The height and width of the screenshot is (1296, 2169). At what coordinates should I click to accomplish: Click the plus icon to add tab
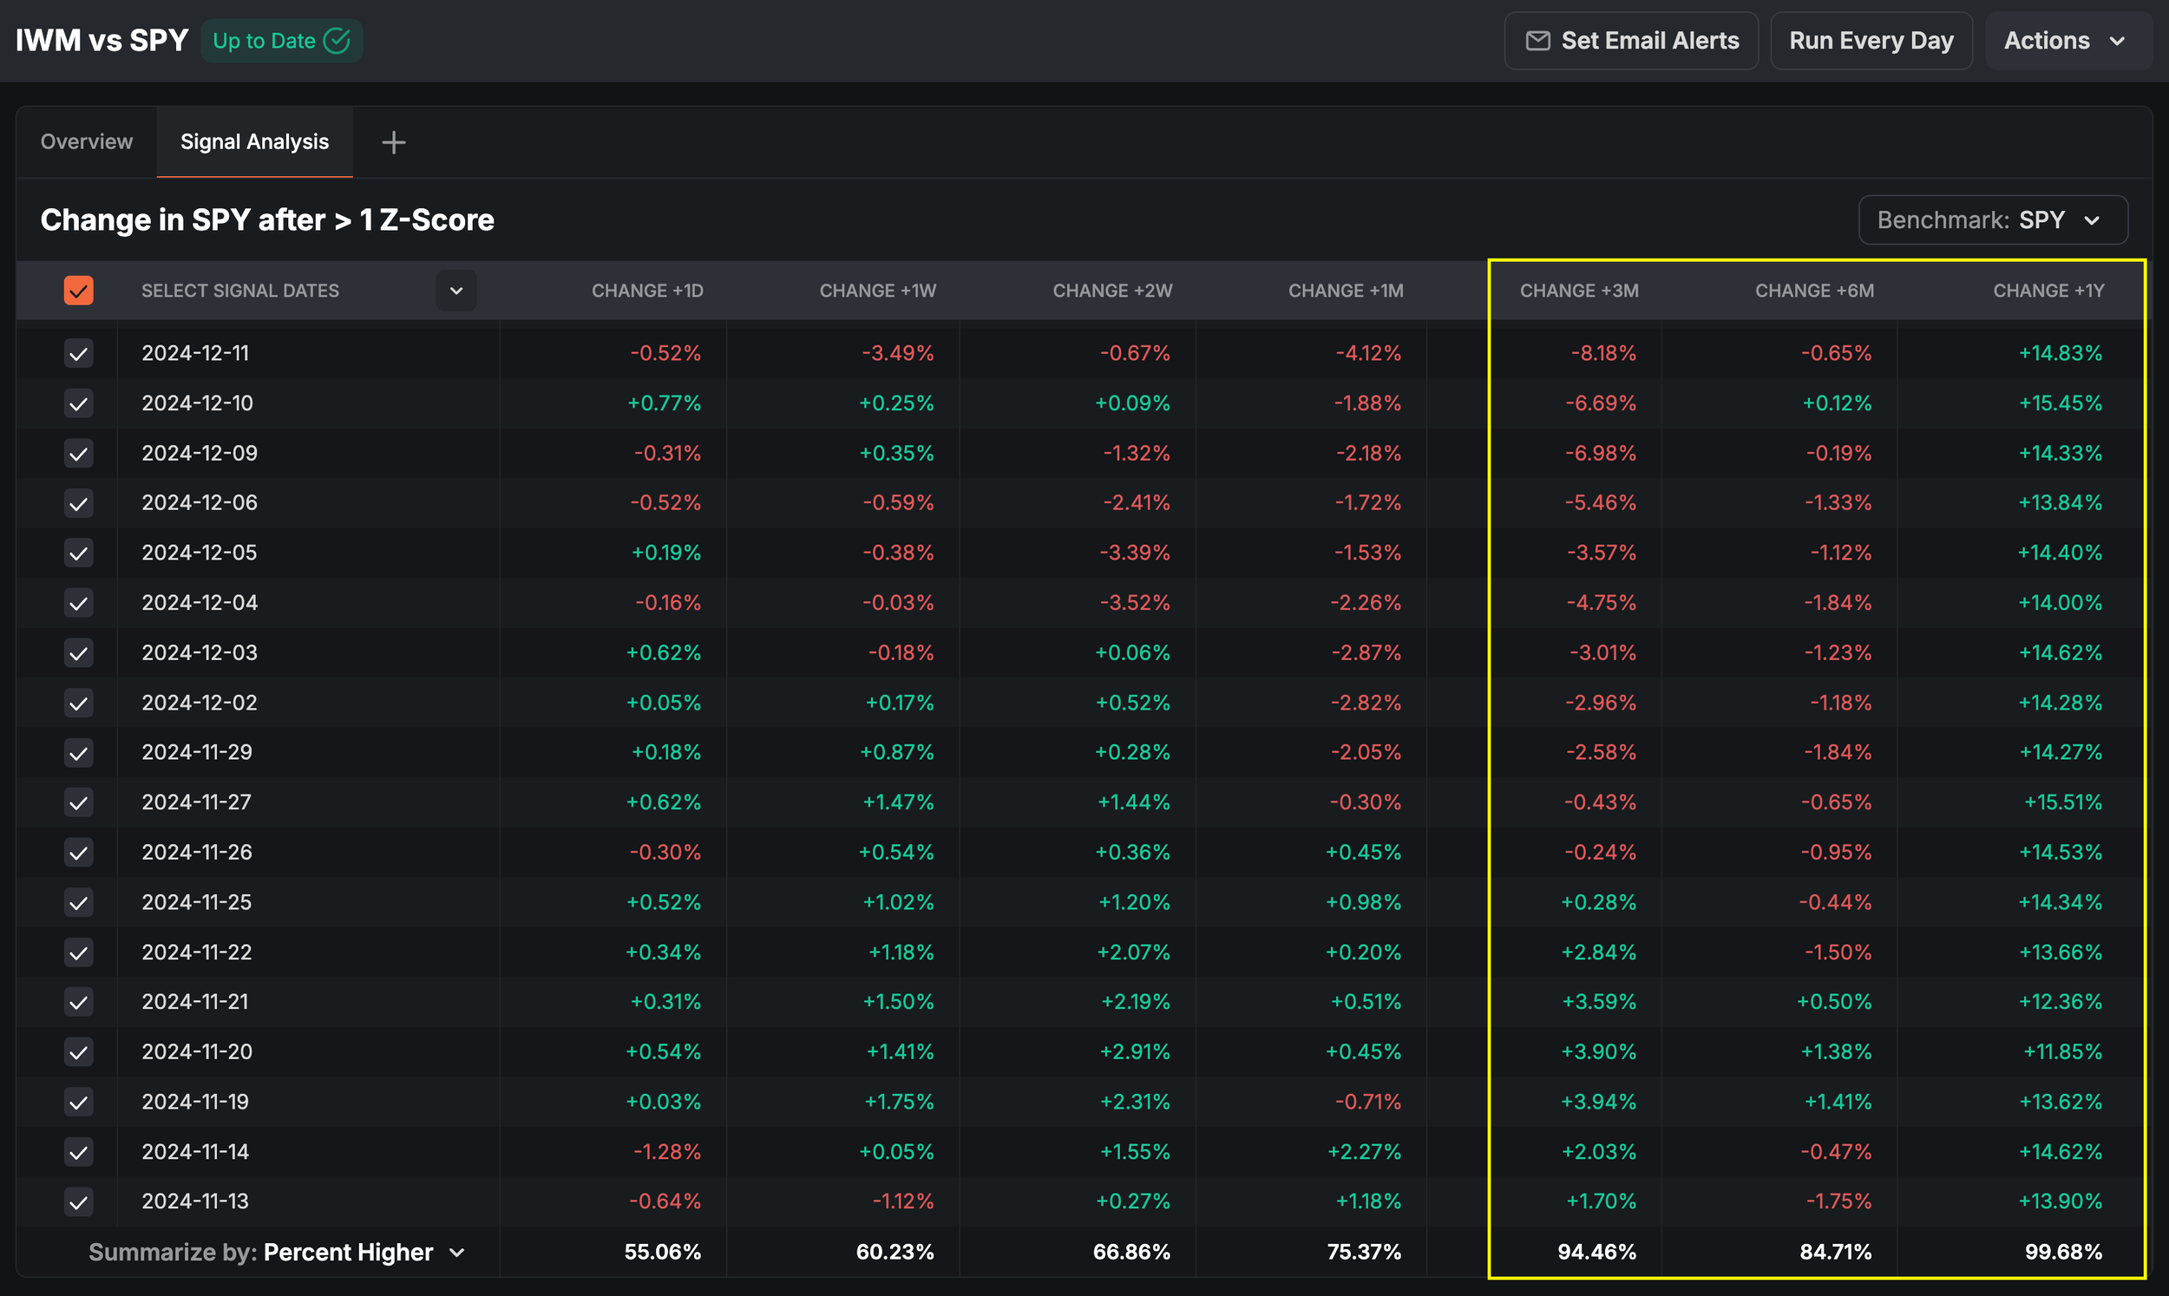[393, 142]
